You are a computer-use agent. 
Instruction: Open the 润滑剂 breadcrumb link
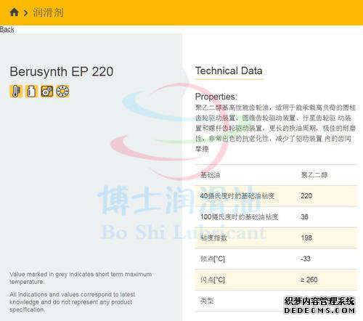pos(48,12)
